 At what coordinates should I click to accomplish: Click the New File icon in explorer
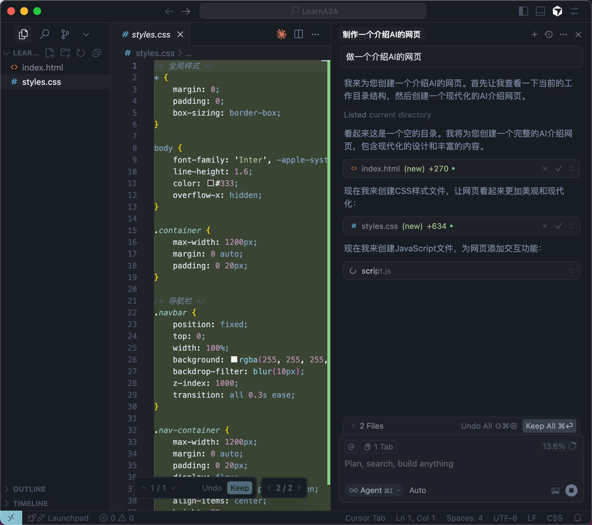(50, 53)
